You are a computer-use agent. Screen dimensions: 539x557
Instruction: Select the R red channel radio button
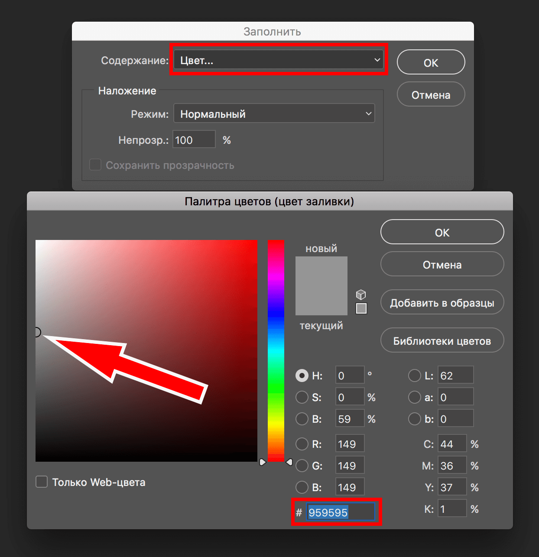tap(302, 444)
